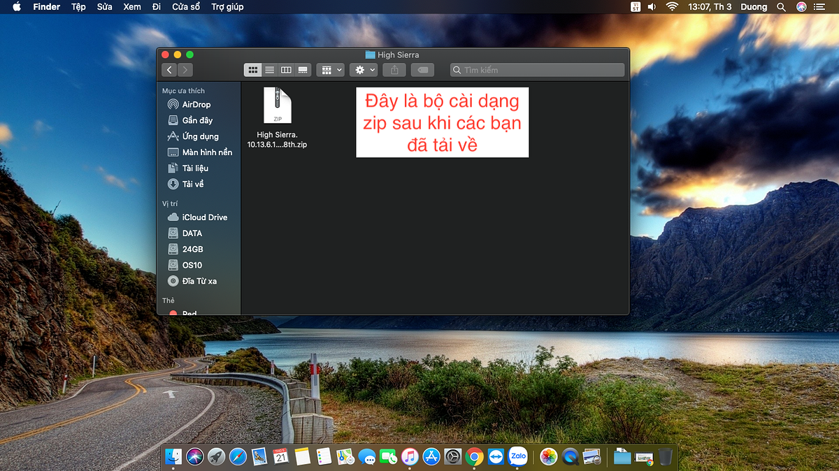Activate Siri from the menu bar
The width and height of the screenshot is (839, 471).
[801, 7]
